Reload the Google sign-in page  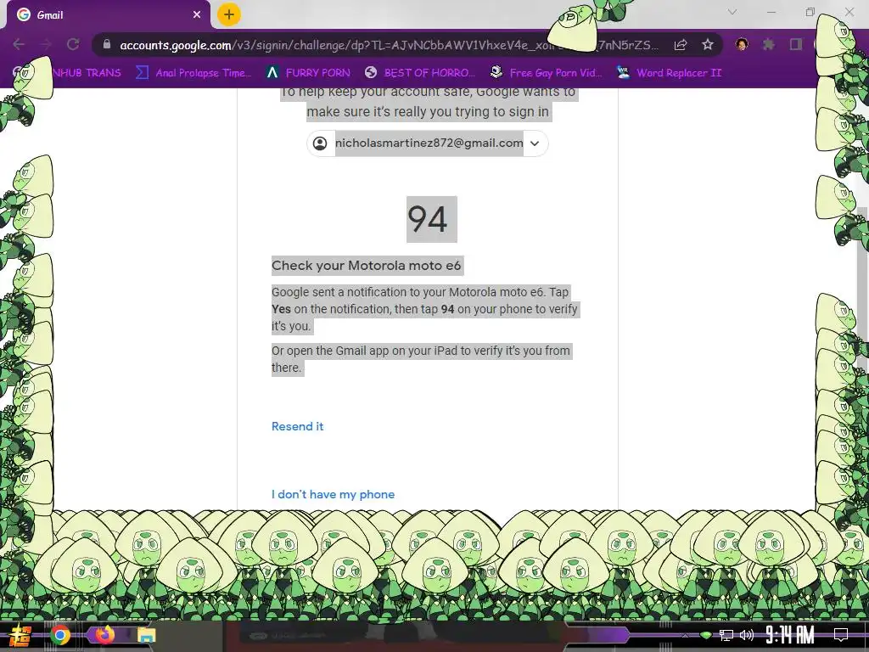[73, 44]
